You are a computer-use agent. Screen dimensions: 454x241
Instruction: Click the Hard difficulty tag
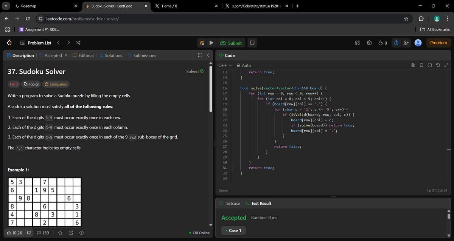coord(14,84)
